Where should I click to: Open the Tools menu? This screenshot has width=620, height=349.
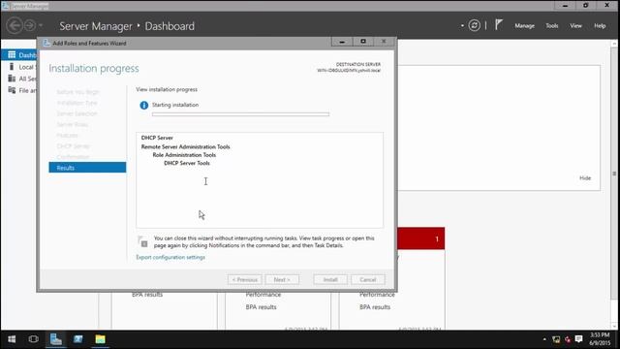(x=551, y=26)
